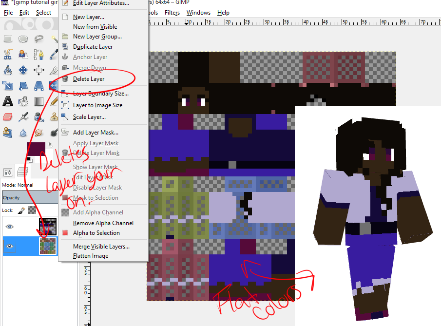Reset colors to default black and white

pos(30,160)
